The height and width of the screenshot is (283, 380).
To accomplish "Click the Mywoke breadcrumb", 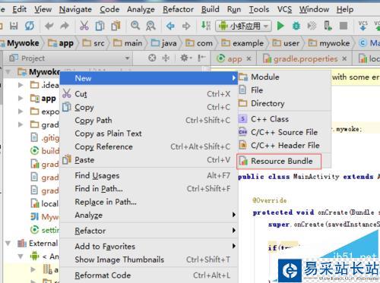I will click(x=21, y=43).
